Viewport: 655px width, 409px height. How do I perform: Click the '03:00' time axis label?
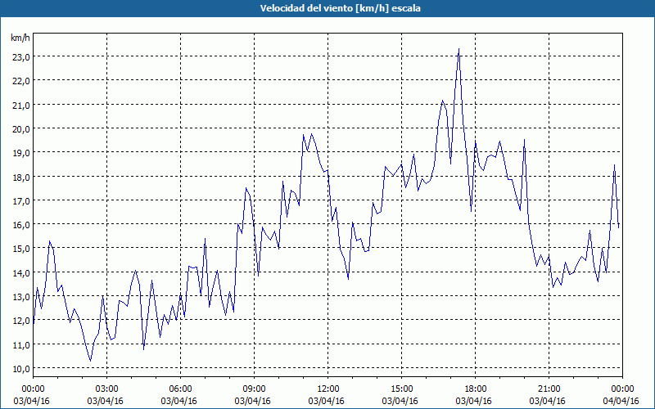coord(107,389)
